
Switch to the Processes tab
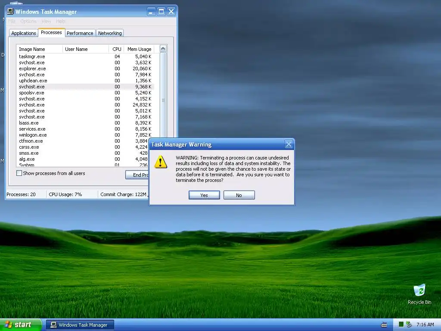coord(52,32)
